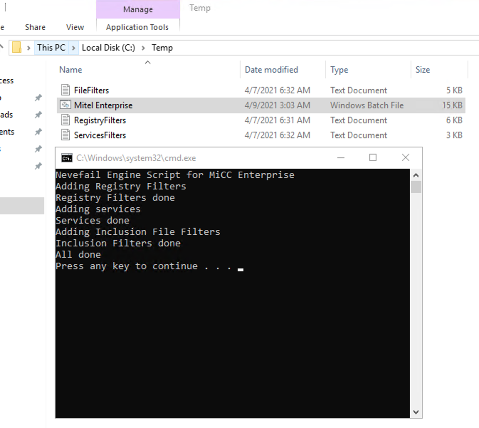Sort files by Date modified column
The image size is (479, 428).
(271, 69)
